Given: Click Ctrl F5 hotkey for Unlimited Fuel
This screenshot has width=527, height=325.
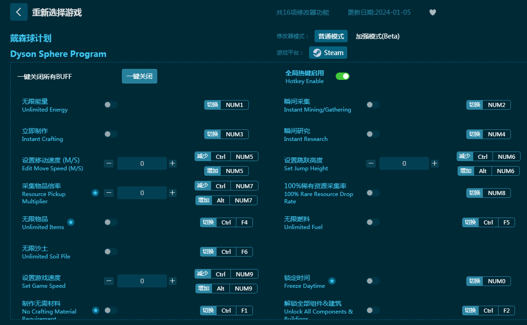Looking at the screenshot, I should [488, 222].
